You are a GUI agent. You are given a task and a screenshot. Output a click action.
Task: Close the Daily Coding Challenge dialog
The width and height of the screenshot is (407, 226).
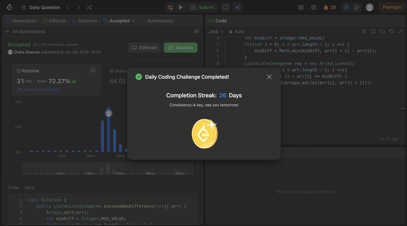269,77
